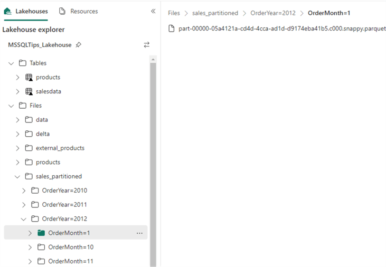Navigate to sales_partitioned breadcrumb link
This screenshot has width=386, height=267.
214,13
